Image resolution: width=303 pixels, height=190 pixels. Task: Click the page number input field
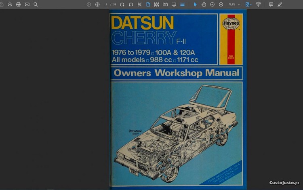pos(106,4)
